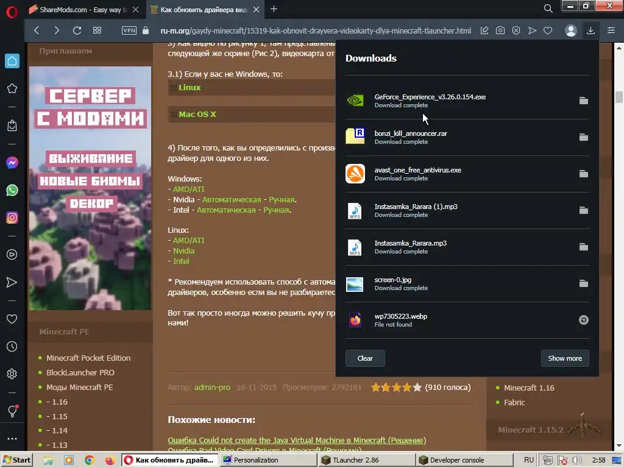
Task: Show avast_one_free_antivirus.exe in folder
Action: tap(583, 174)
